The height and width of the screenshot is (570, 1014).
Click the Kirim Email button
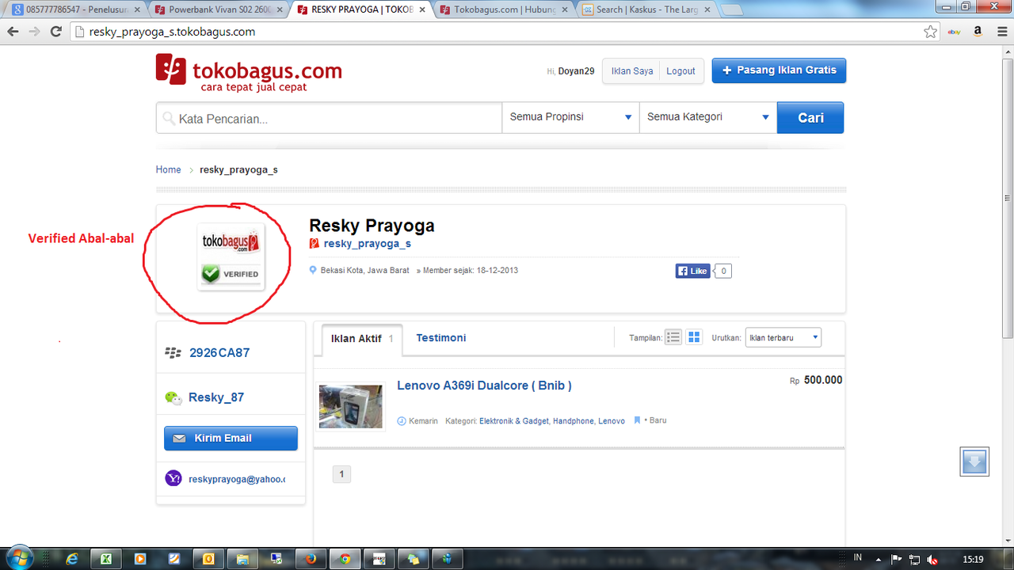[231, 438]
